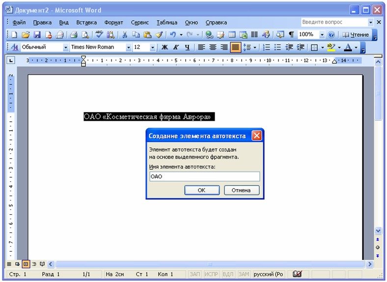Open the Вставка menu
This screenshot has width=387, height=282.
(86, 23)
